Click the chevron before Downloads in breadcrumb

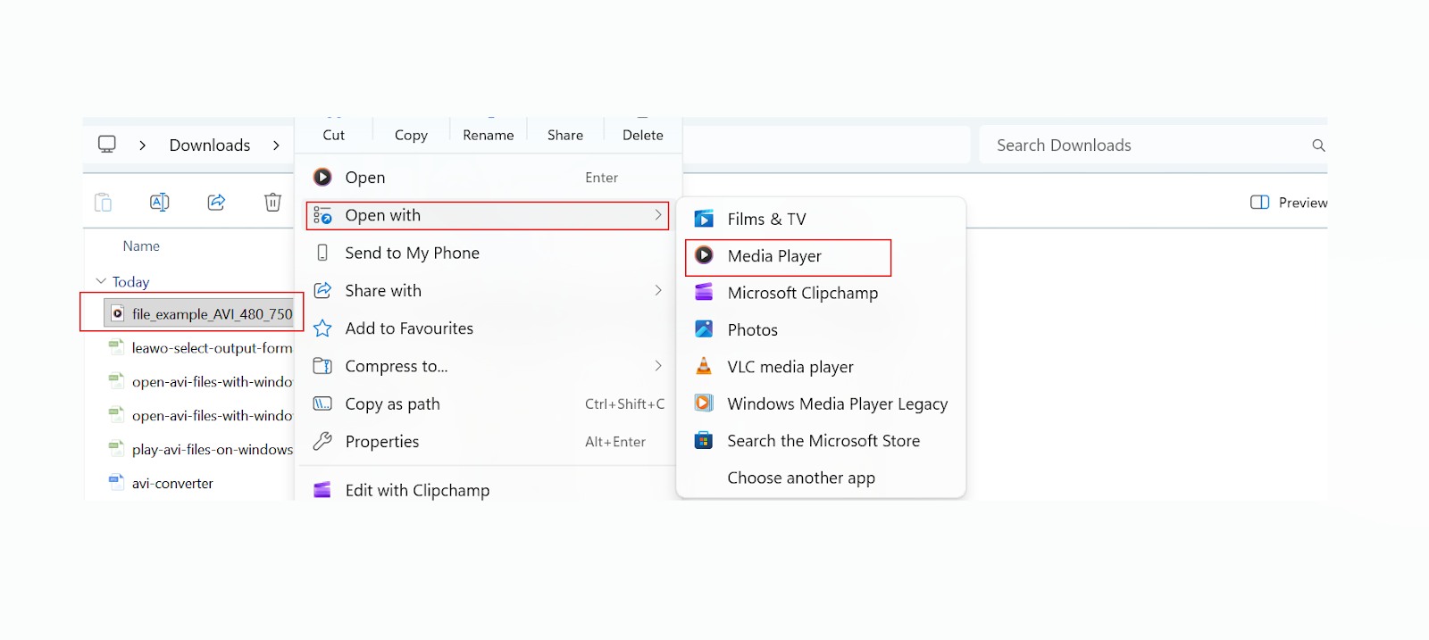click(x=142, y=145)
